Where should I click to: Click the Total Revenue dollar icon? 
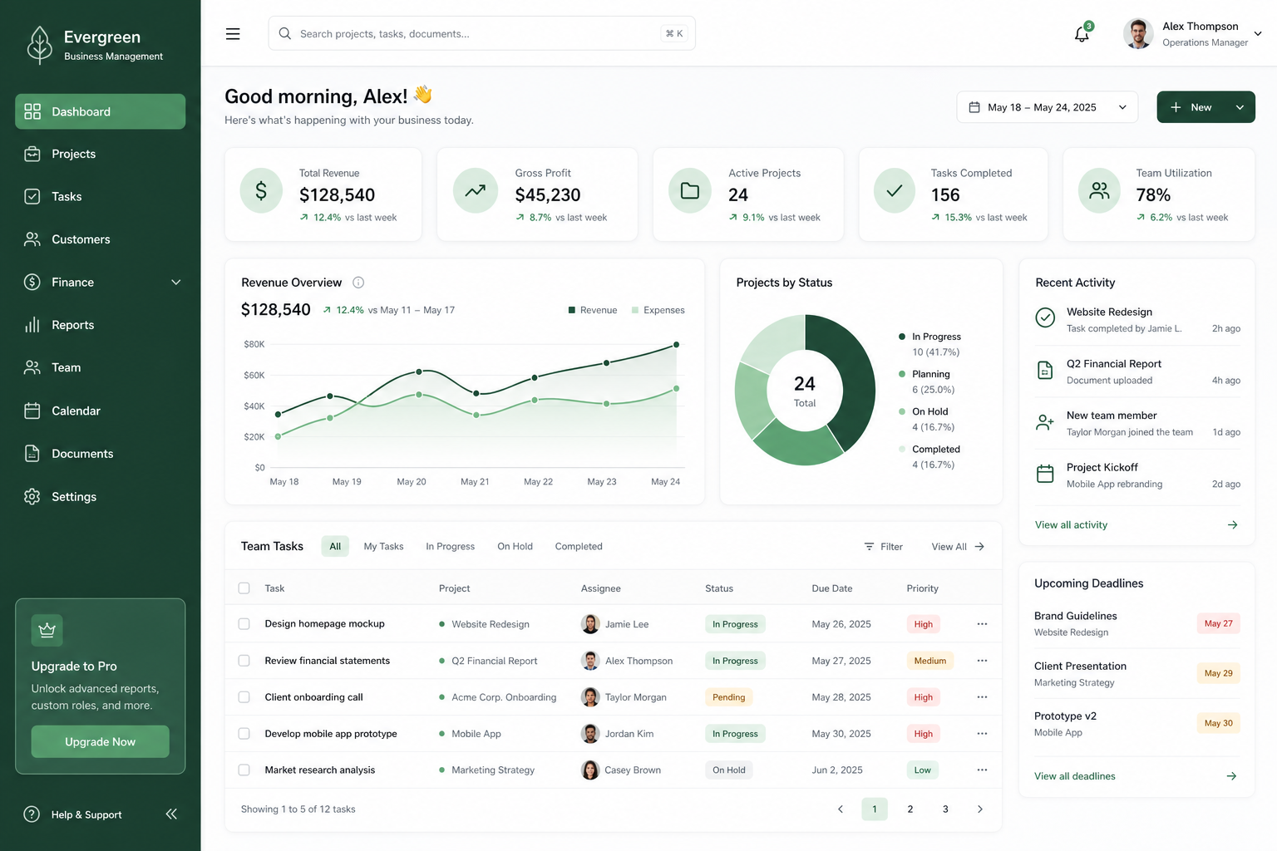pos(261,191)
